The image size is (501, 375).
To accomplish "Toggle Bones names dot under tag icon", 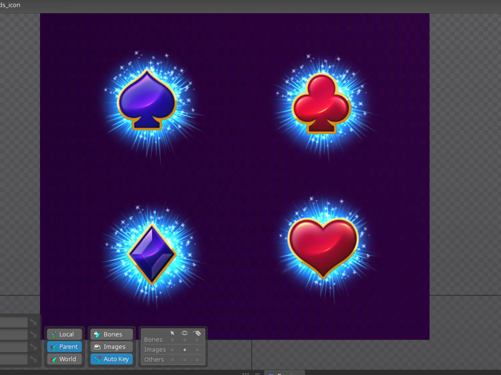I will tap(197, 340).
